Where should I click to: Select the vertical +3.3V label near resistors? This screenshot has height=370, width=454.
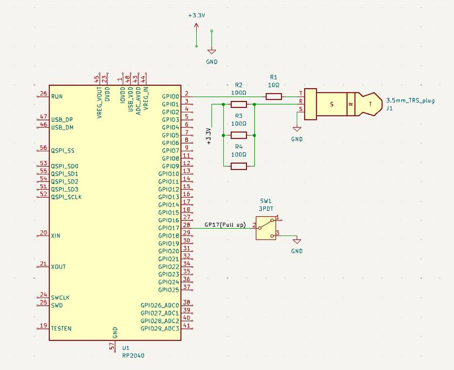coord(209,135)
